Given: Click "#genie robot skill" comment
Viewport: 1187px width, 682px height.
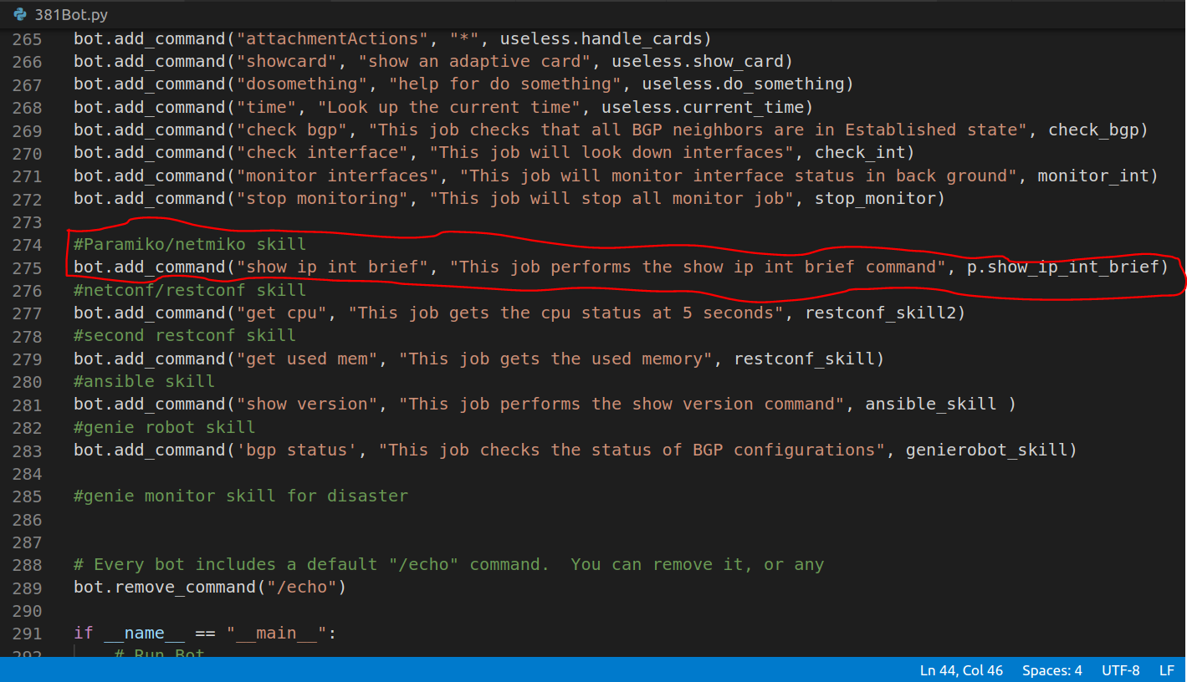Looking at the screenshot, I should pyautogui.click(x=165, y=427).
